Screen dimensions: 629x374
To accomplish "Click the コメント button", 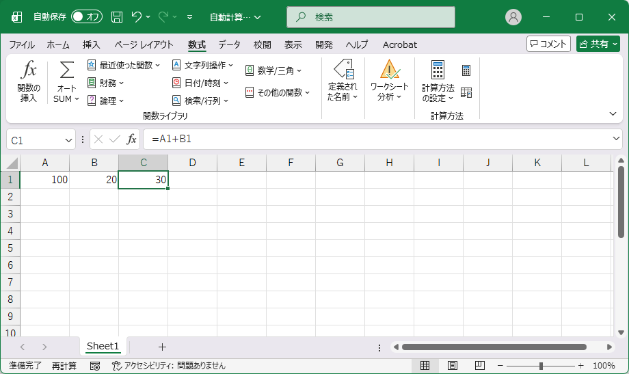I will pos(548,44).
